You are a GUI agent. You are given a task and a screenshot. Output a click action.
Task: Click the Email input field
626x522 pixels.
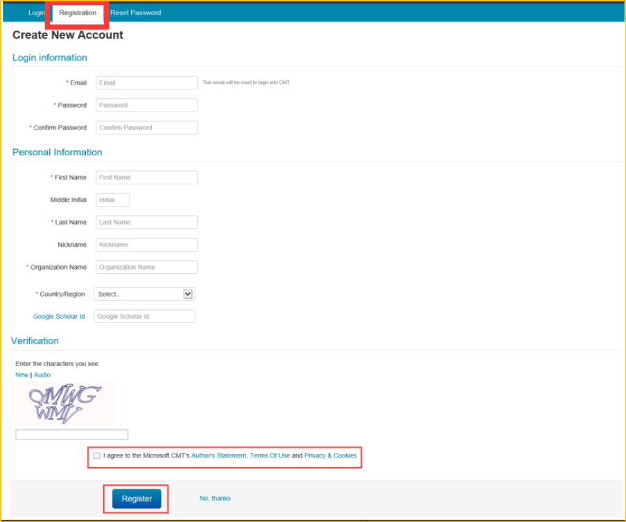(x=146, y=82)
